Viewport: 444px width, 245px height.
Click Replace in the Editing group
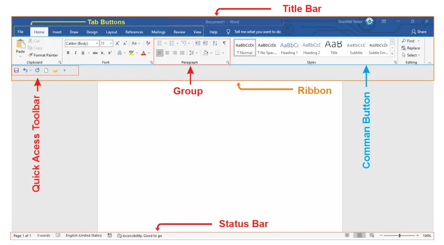tap(413, 48)
